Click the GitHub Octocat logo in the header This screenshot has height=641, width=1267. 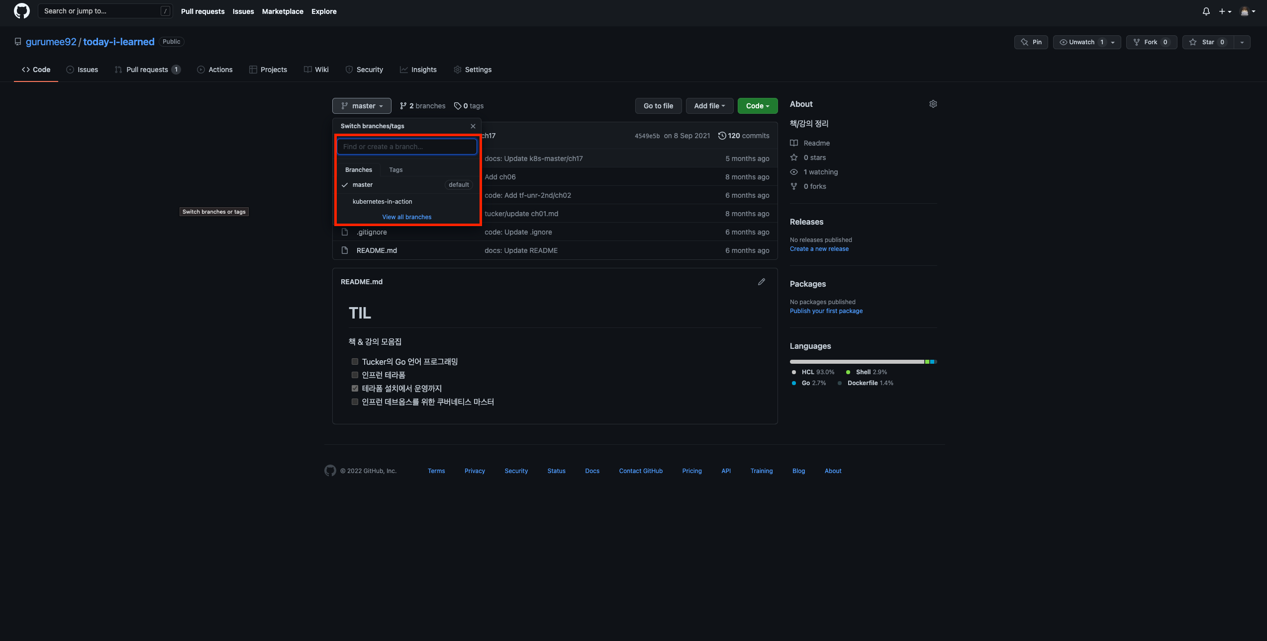pyautogui.click(x=21, y=11)
